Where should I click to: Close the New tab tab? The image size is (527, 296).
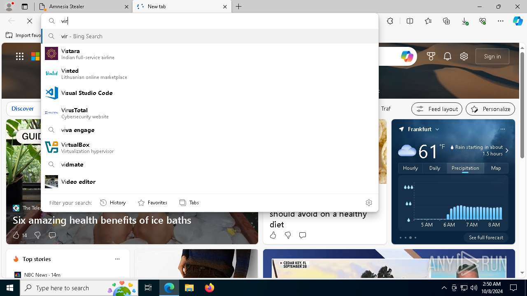click(225, 7)
